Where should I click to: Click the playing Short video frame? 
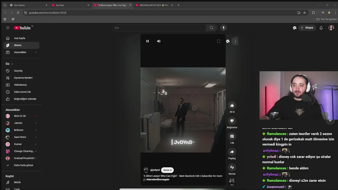[183, 110]
